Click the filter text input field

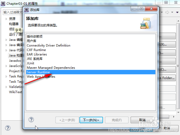tap(13, 12)
